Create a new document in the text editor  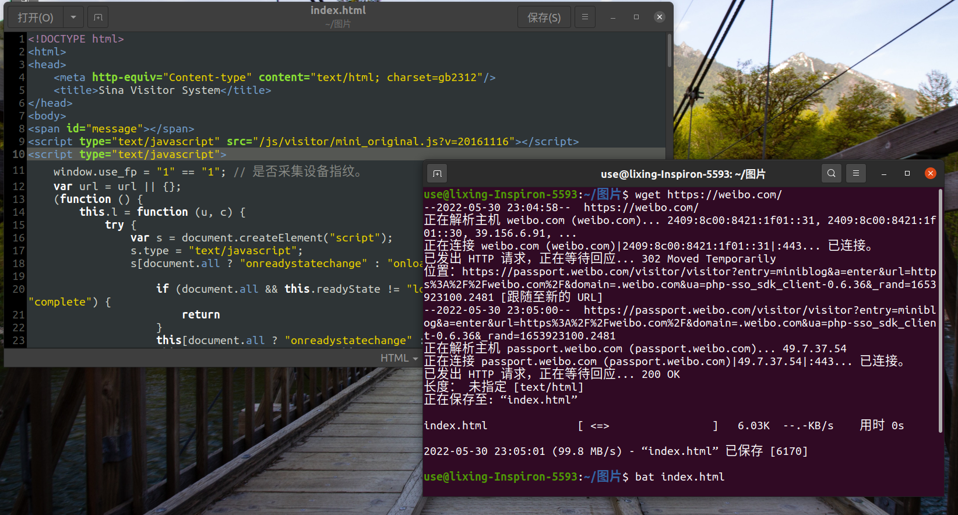pos(98,17)
